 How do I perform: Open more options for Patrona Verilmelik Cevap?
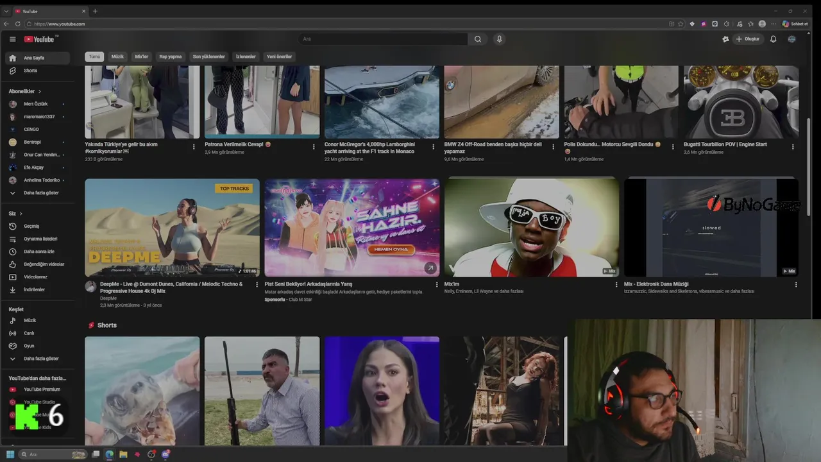pyautogui.click(x=314, y=147)
